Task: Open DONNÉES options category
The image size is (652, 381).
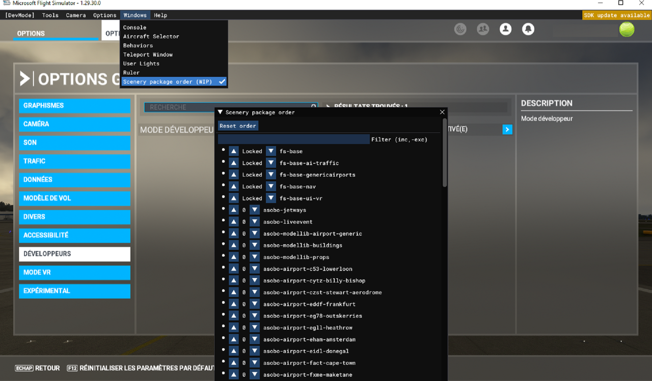Action: [75, 180]
